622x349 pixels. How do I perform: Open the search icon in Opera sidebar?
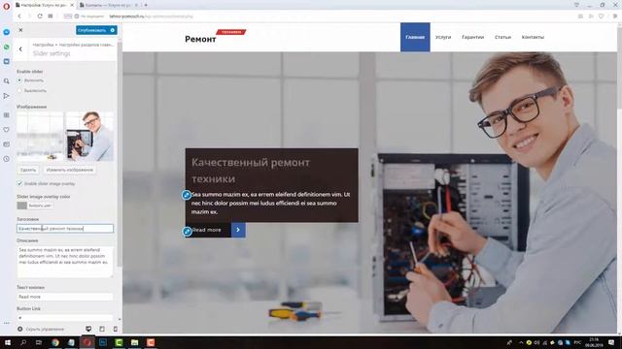[7, 81]
